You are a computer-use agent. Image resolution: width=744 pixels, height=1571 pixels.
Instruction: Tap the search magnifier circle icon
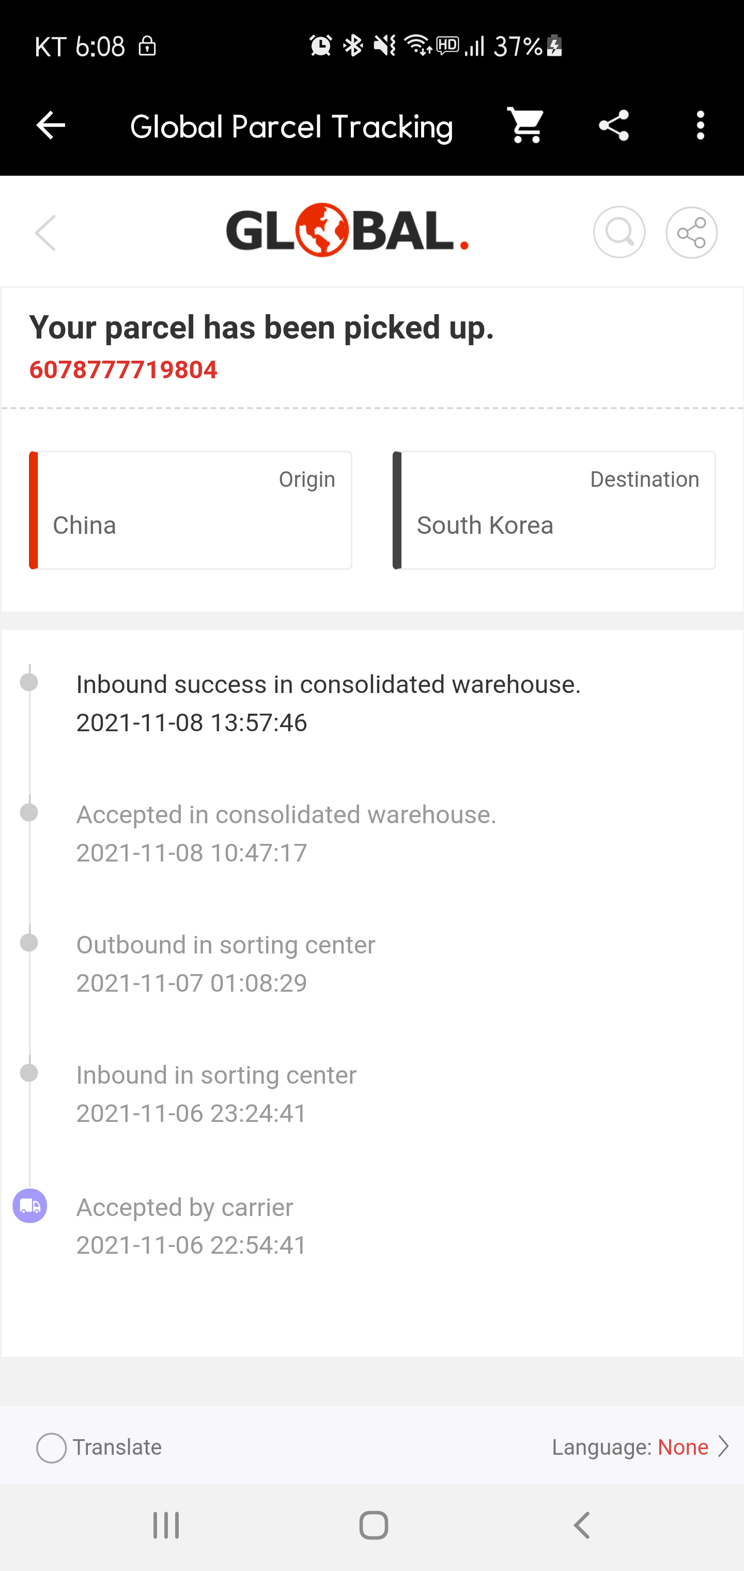pyautogui.click(x=619, y=233)
